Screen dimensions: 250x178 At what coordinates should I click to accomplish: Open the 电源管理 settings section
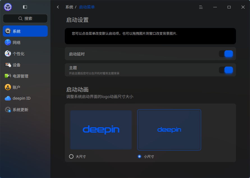[x=25, y=76]
